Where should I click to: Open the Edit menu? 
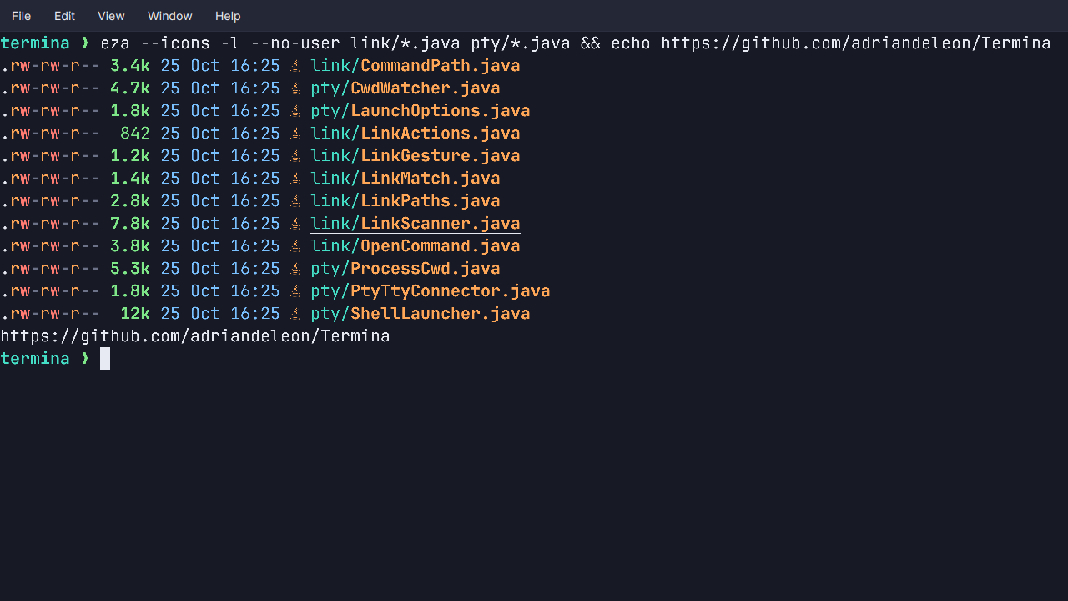pyautogui.click(x=64, y=16)
